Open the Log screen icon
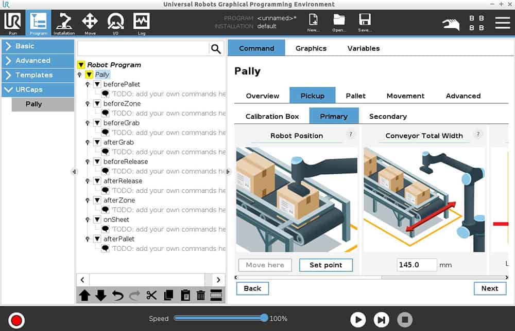Image resolution: width=515 pixels, height=331 pixels. (142, 23)
